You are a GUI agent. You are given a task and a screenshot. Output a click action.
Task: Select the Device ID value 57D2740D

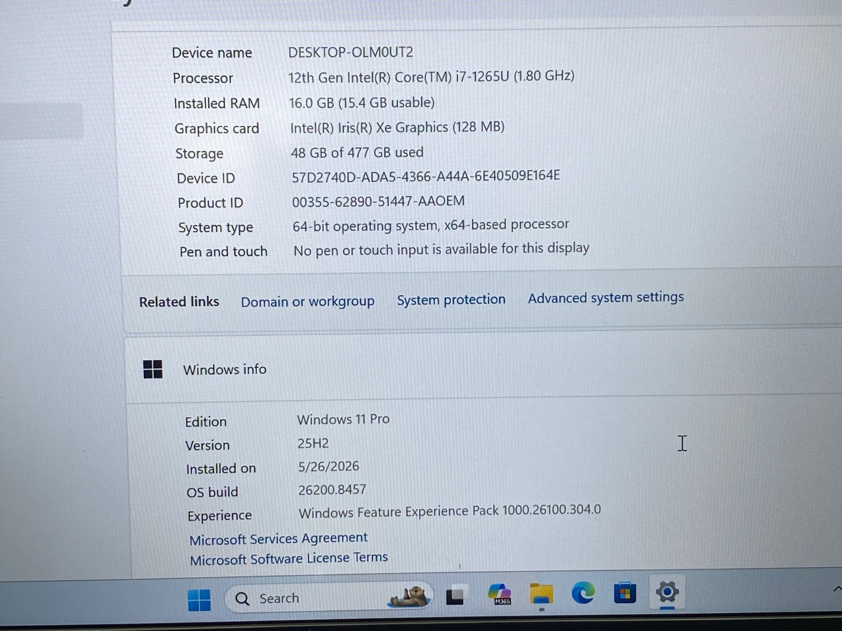pyautogui.click(x=426, y=176)
